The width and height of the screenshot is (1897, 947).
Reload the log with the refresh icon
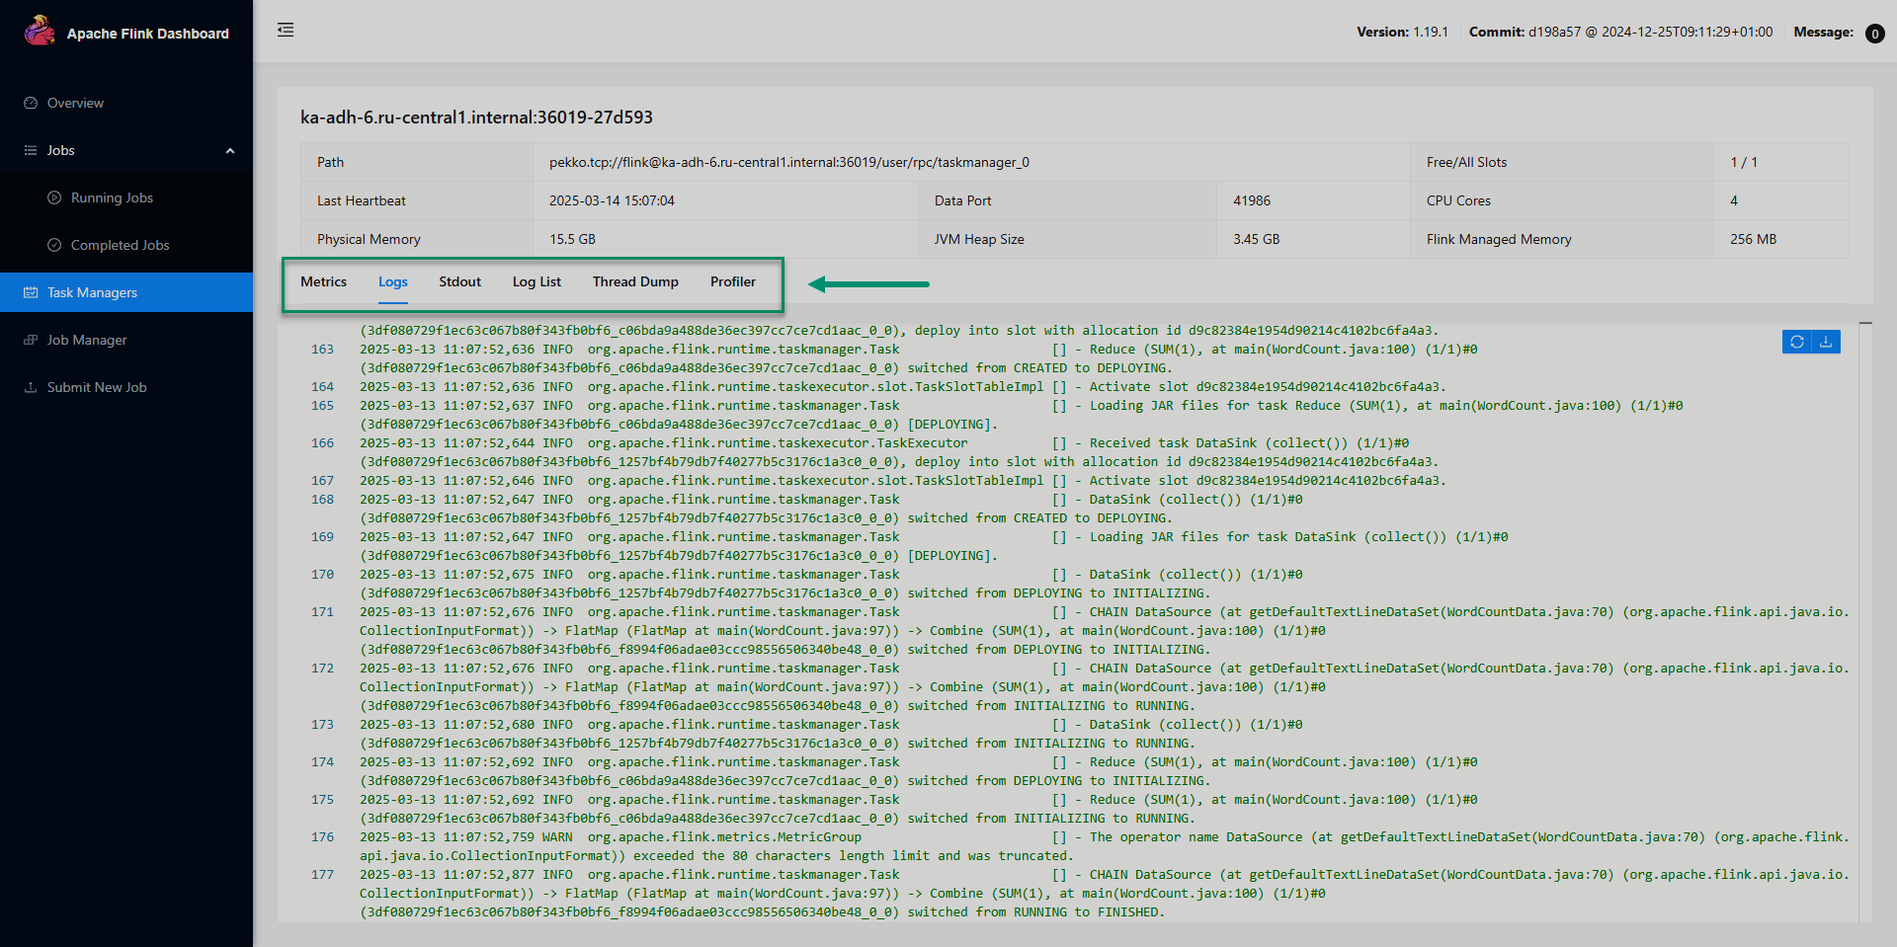[1797, 342]
